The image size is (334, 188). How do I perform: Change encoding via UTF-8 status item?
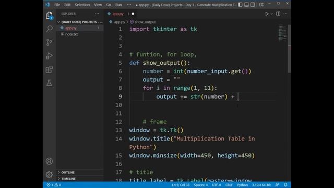pyautogui.click(x=217, y=185)
